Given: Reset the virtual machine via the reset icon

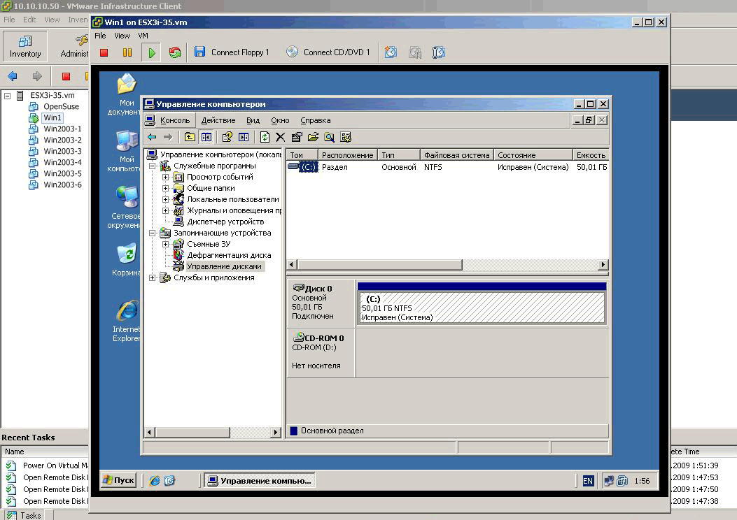Looking at the screenshot, I should click(174, 52).
